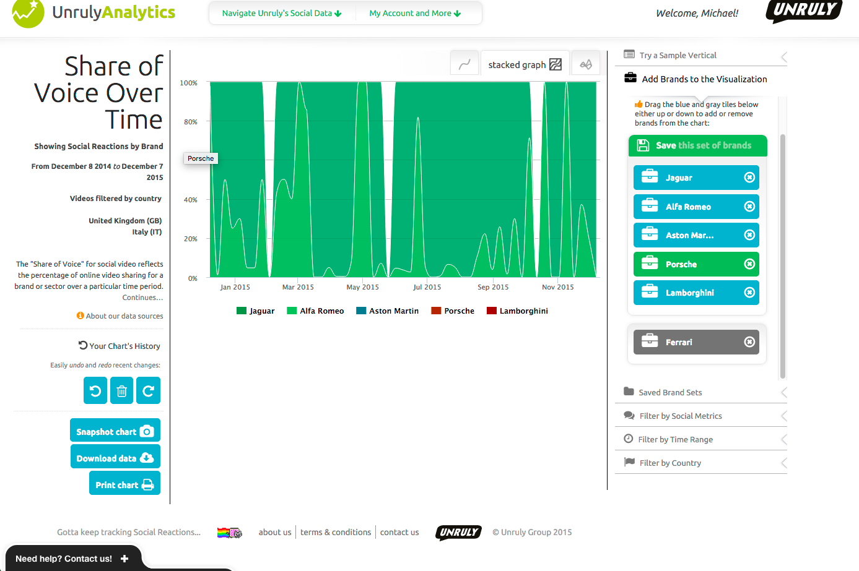859x571 pixels.
Task: Clear chart history with trash icon
Action: tap(122, 390)
